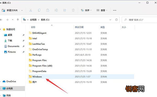Click 此电脑 in the address breadcrumb
The width and height of the screenshot is (157, 97).
[x=33, y=20]
